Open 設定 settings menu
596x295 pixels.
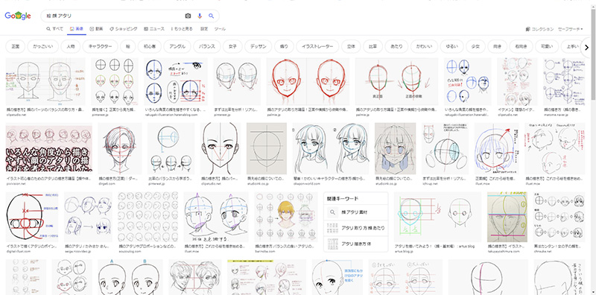click(x=204, y=29)
